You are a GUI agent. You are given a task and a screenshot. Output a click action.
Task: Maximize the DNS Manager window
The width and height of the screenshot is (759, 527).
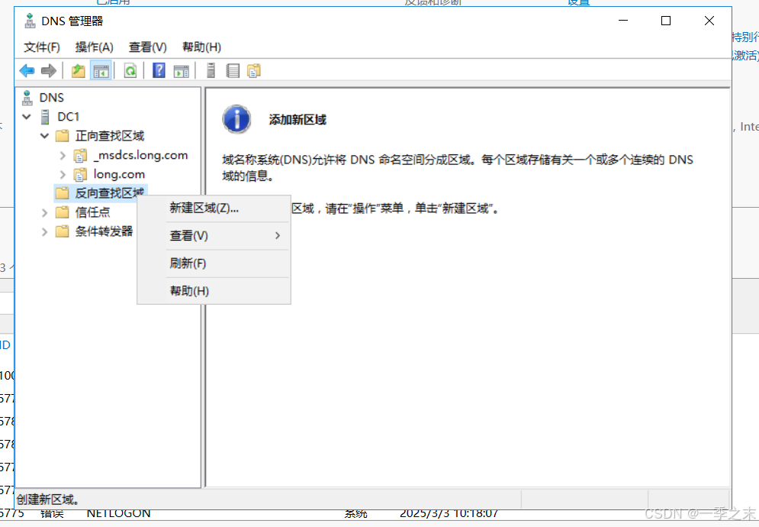(x=666, y=21)
